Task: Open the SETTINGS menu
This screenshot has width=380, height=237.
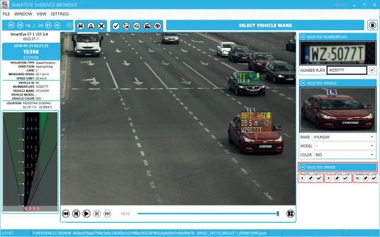Action: click(60, 14)
